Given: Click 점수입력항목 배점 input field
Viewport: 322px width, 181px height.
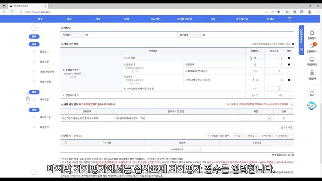Looking at the screenshot, I should pyautogui.click(x=256, y=118).
